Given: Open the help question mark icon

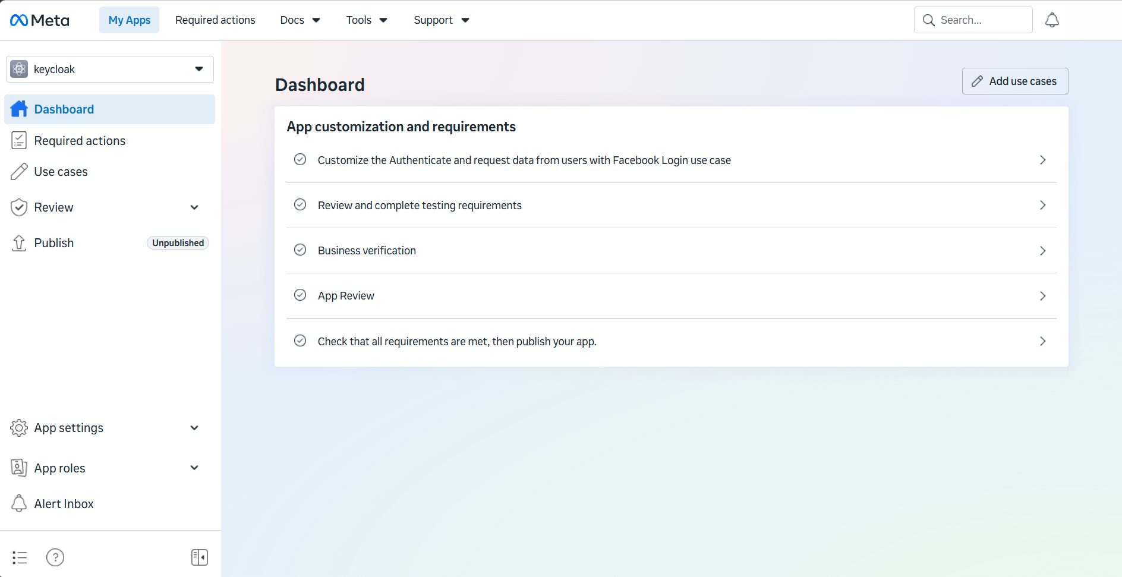Looking at the screenshot, I should click(55, 557).
